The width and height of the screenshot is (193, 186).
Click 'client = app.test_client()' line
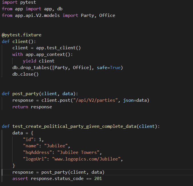tap(47, 48)
